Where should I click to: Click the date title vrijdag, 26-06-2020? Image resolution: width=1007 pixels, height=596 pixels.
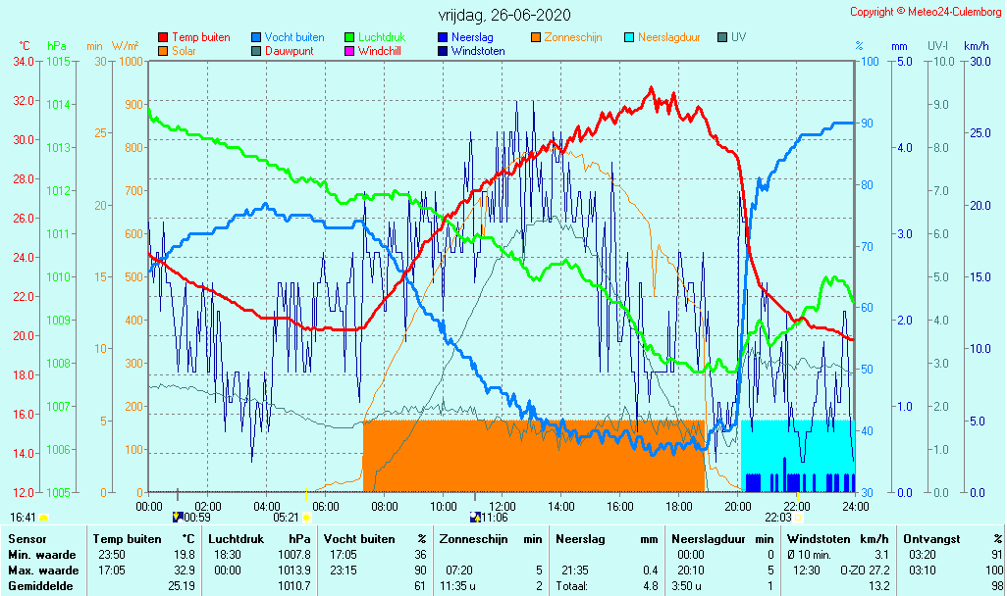tap(503, 15)
